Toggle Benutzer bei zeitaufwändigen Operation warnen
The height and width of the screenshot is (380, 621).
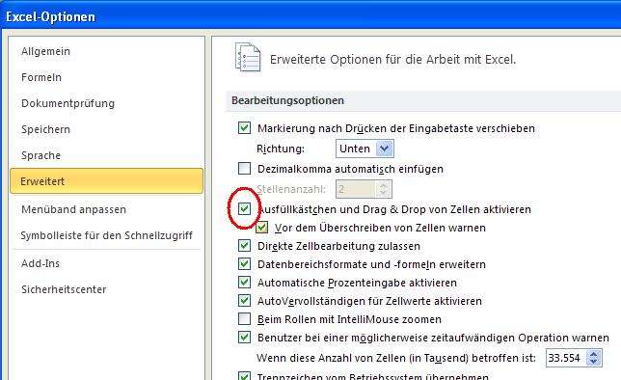coord(244,338)
